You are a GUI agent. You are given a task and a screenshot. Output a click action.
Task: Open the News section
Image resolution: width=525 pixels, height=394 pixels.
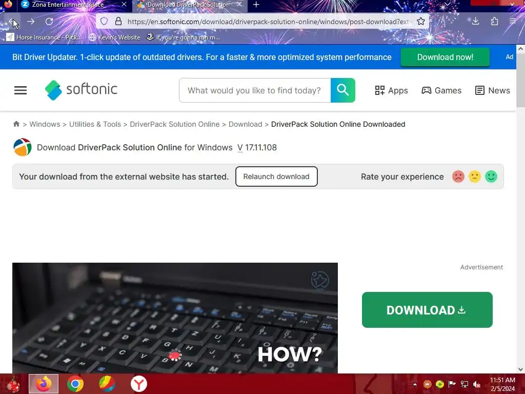click(493, 90)
